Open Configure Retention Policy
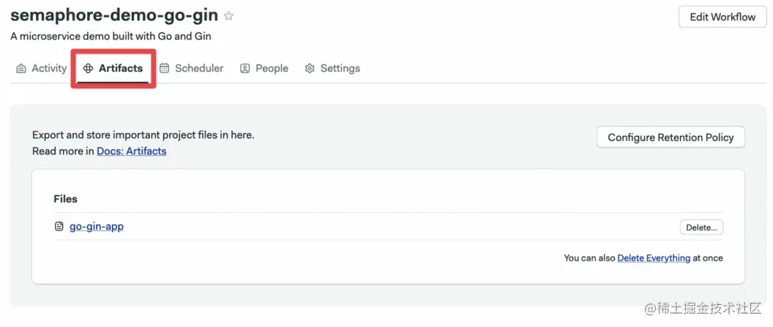The width and height of the screenshot is (773, 327). click(671, 138)
